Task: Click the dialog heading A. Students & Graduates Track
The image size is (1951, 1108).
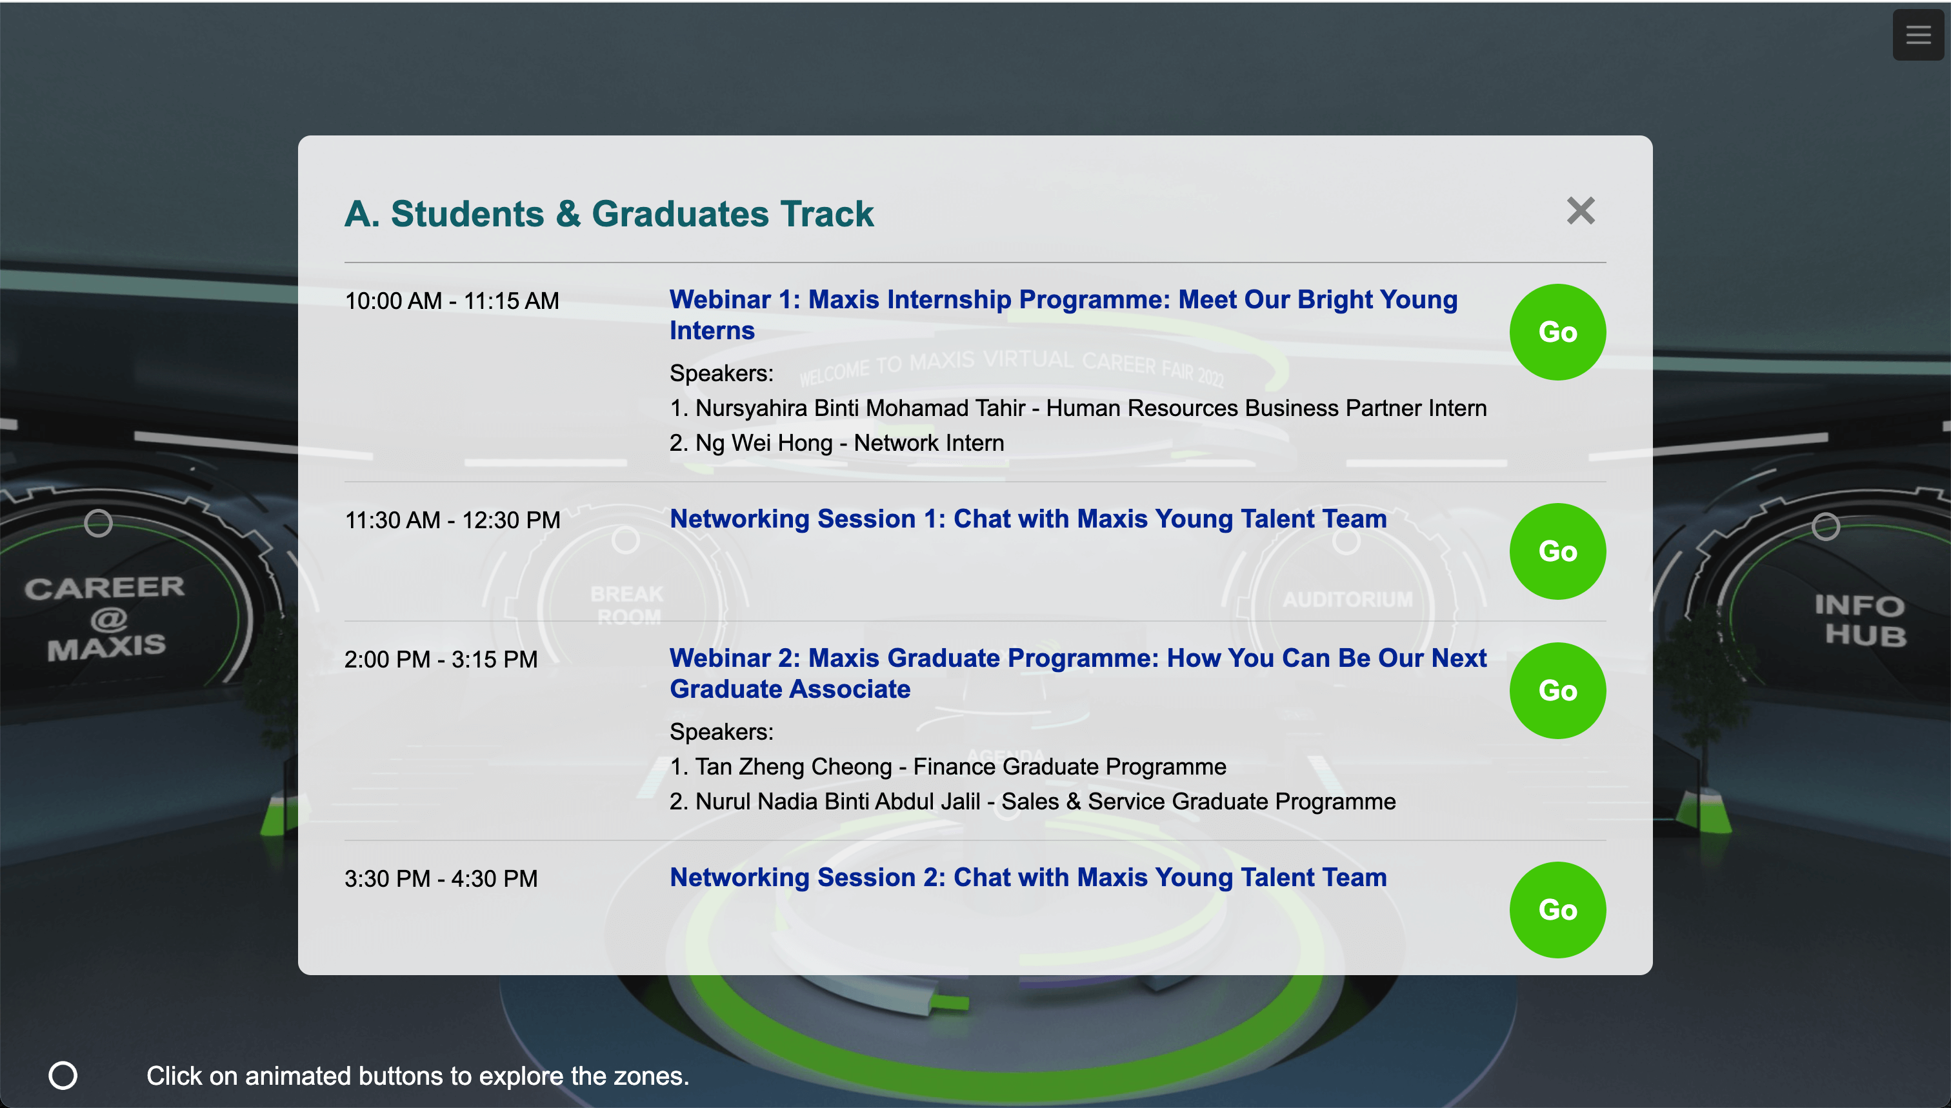Action: (608, 214)
